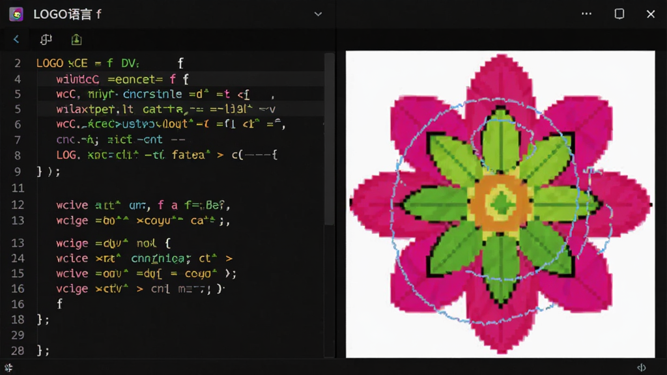Click the "};" on line 18

pos(43,320)
